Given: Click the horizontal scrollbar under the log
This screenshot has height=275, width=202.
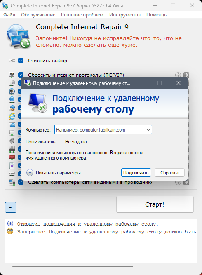Looking at the screenshot, I should [73, 266].
